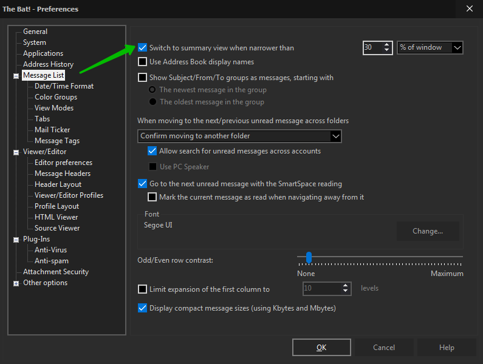Open Date/Time Format settings
Screen dimensions: 483x364
[64, 86]
